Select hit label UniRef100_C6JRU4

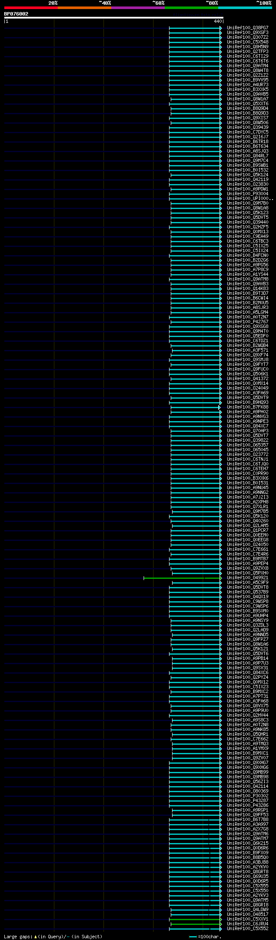(248, 924)
